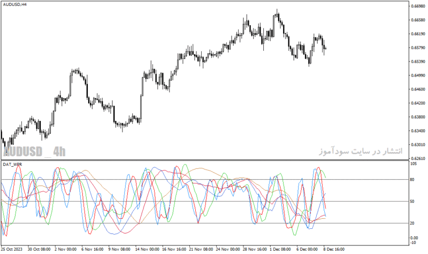Click the 8 Dec 16:00 time label

pos(334,249)
